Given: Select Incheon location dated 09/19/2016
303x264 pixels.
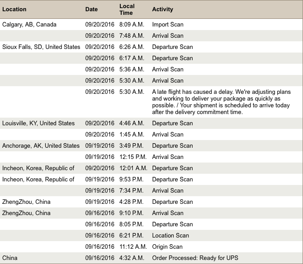Looking at the screenshot, I should coord(38,179).
